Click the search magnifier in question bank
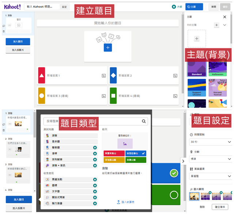Screen dimensions: 234x214 coord(144,121)
